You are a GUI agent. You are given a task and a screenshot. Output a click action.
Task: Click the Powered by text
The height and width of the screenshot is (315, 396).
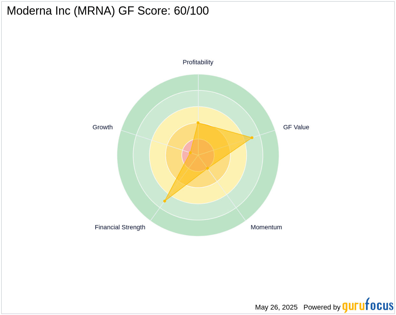tap(322, 307)
